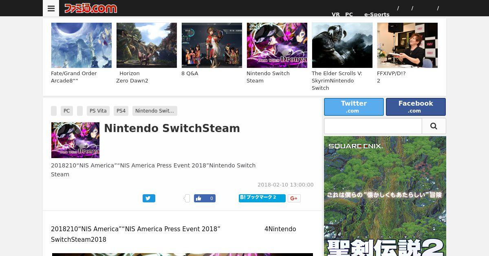This screenshot has height=256, width=489.
Task: Share article with the Google+ icon
Action: pyautogui.click(x=294, y=198)
